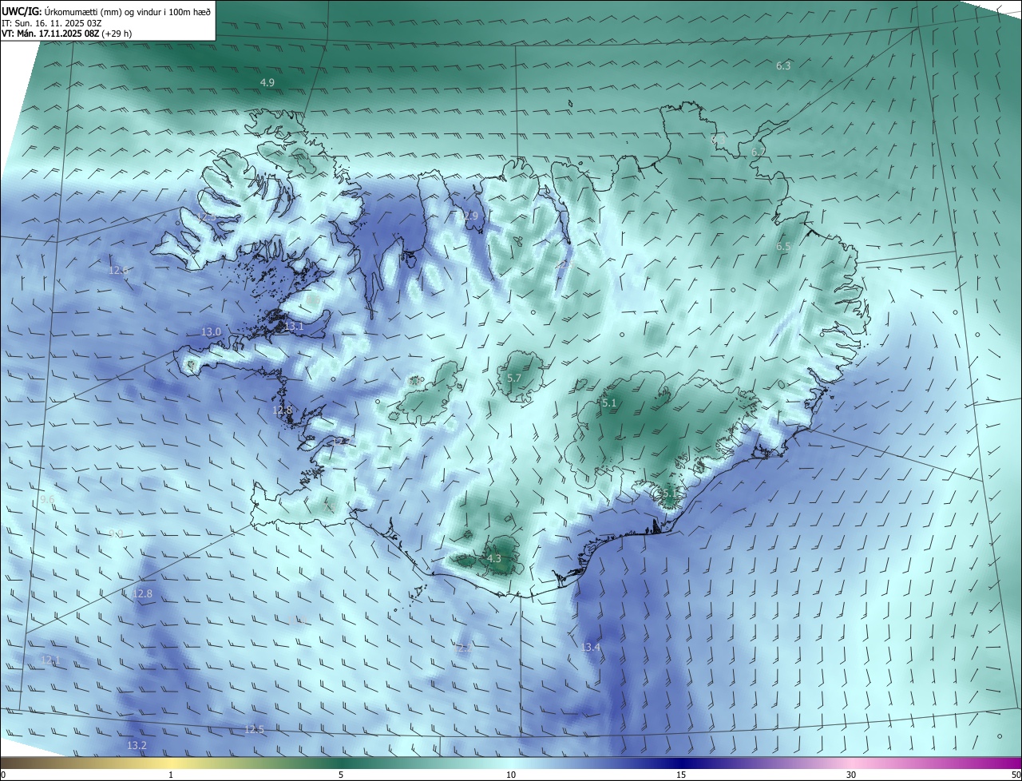The image size is (1022, 781).
Task: Click the 12.1 value in the southwest sea
Action: point(50,660)
